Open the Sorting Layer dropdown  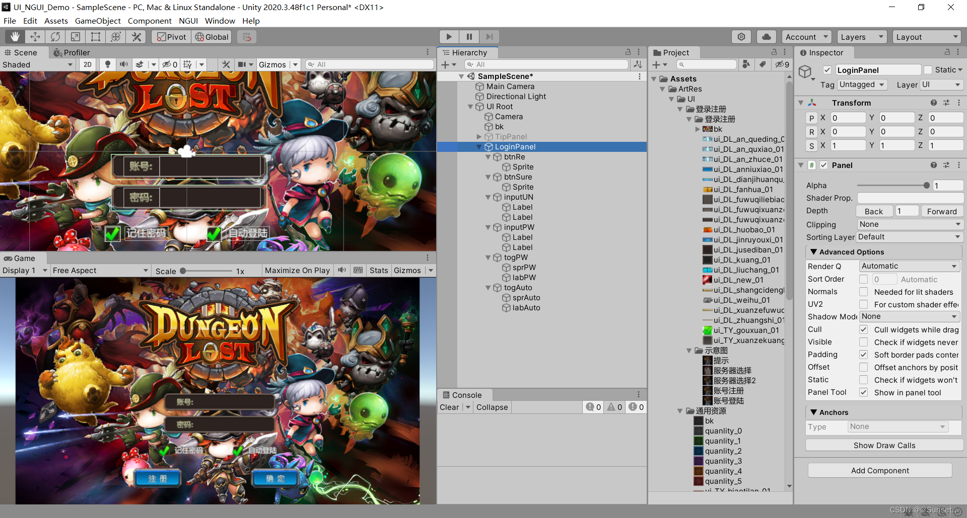pos(910,237)
